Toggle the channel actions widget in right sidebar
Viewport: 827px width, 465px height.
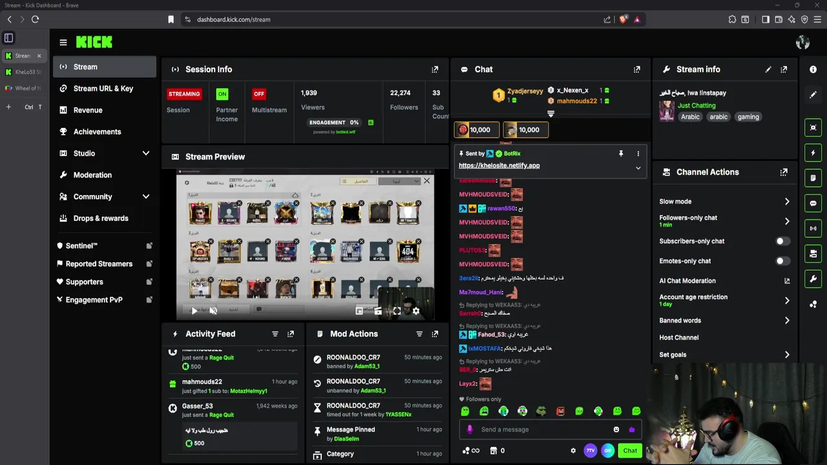click(813, 254)
